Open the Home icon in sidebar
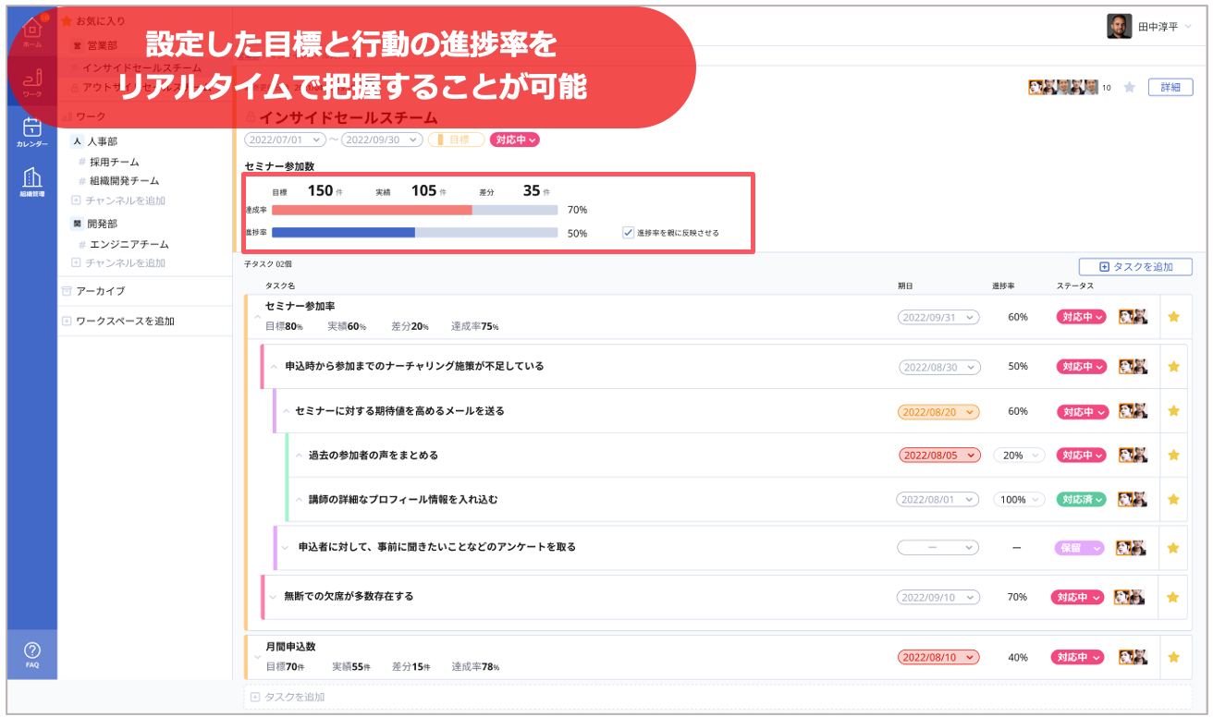This screenshot has width=1213, height=717. [31, 30]
